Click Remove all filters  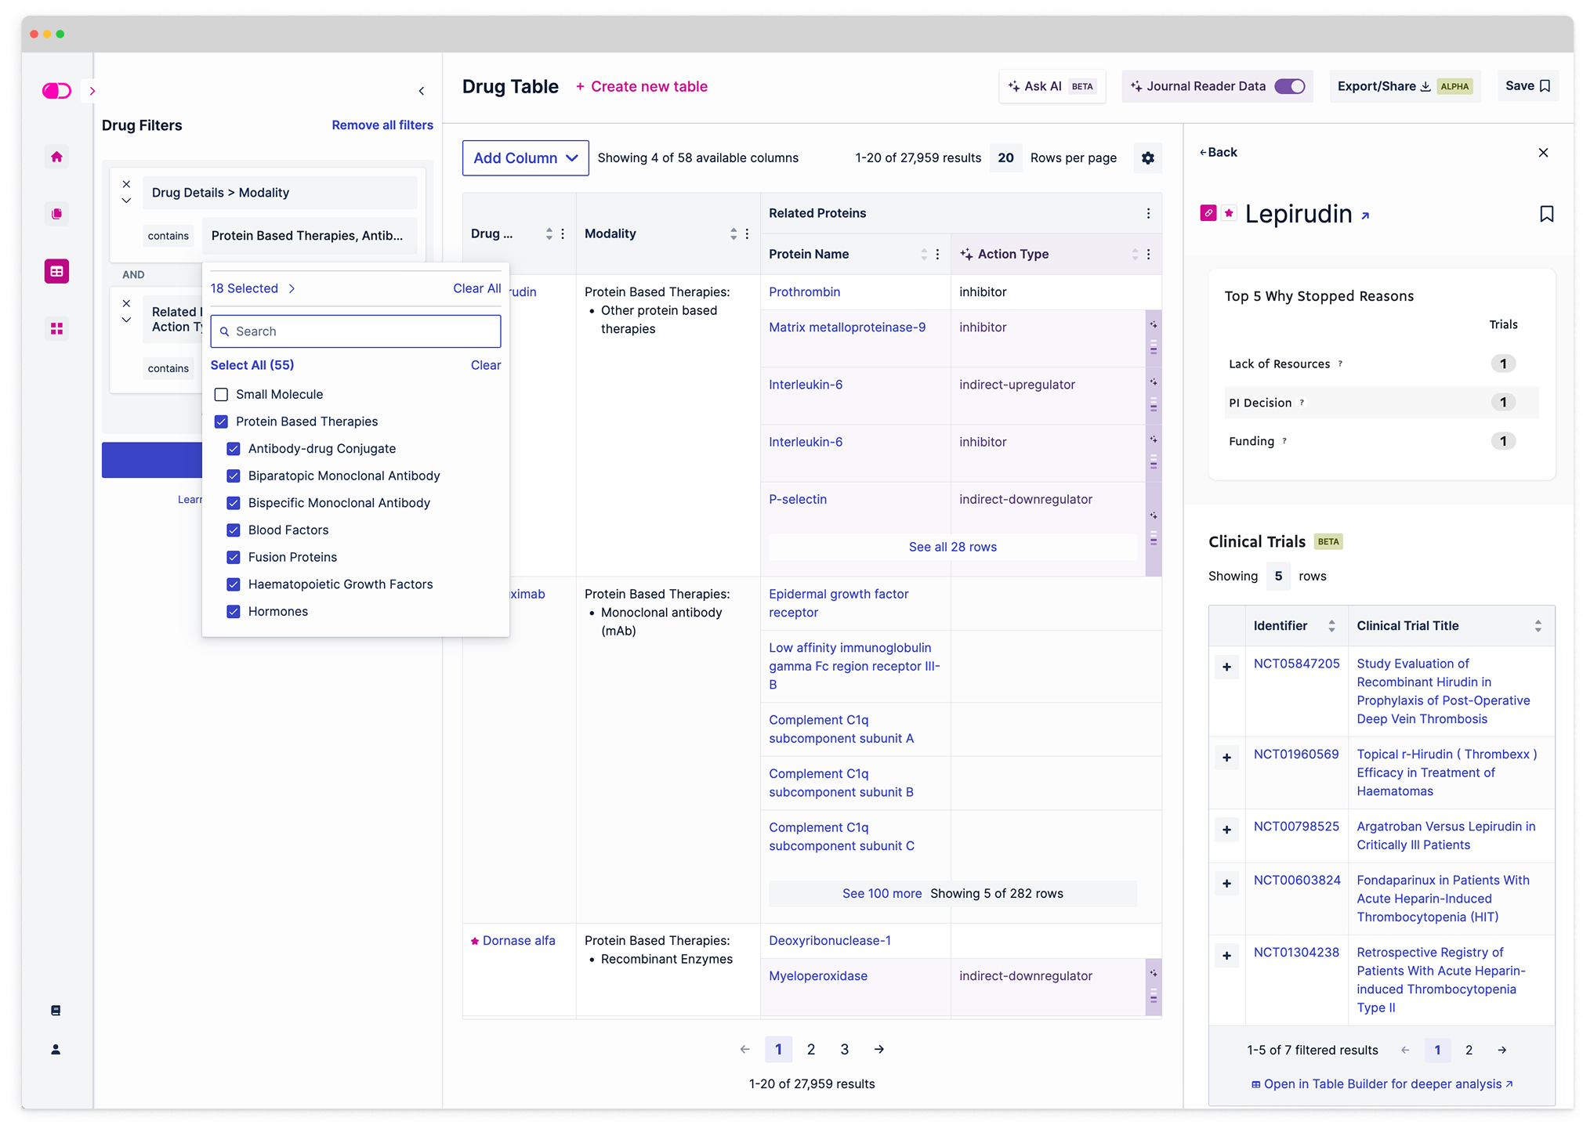[382, 125]
